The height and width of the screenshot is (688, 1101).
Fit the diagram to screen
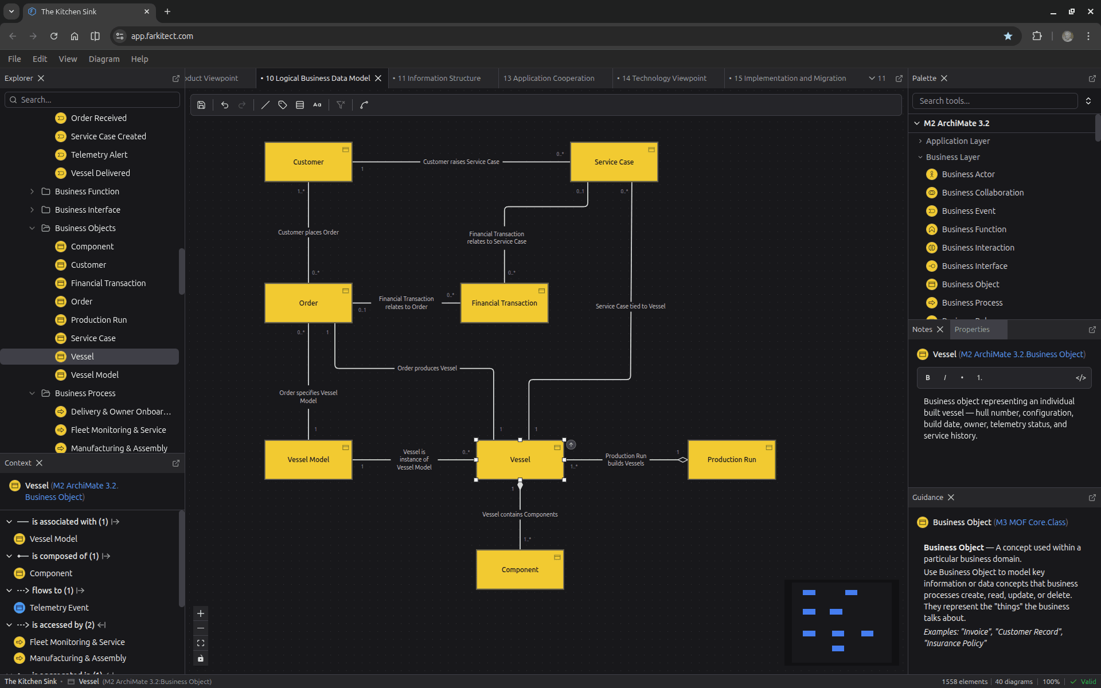point(201,643)
